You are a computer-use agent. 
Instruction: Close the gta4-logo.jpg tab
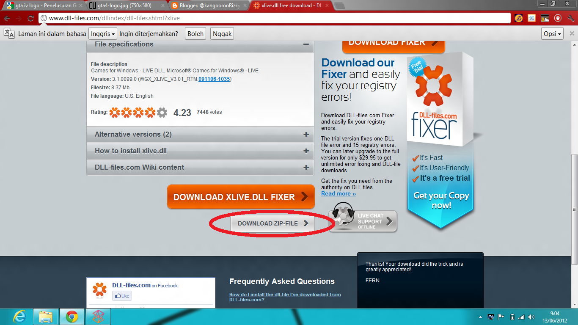click(x=162, y=6)
